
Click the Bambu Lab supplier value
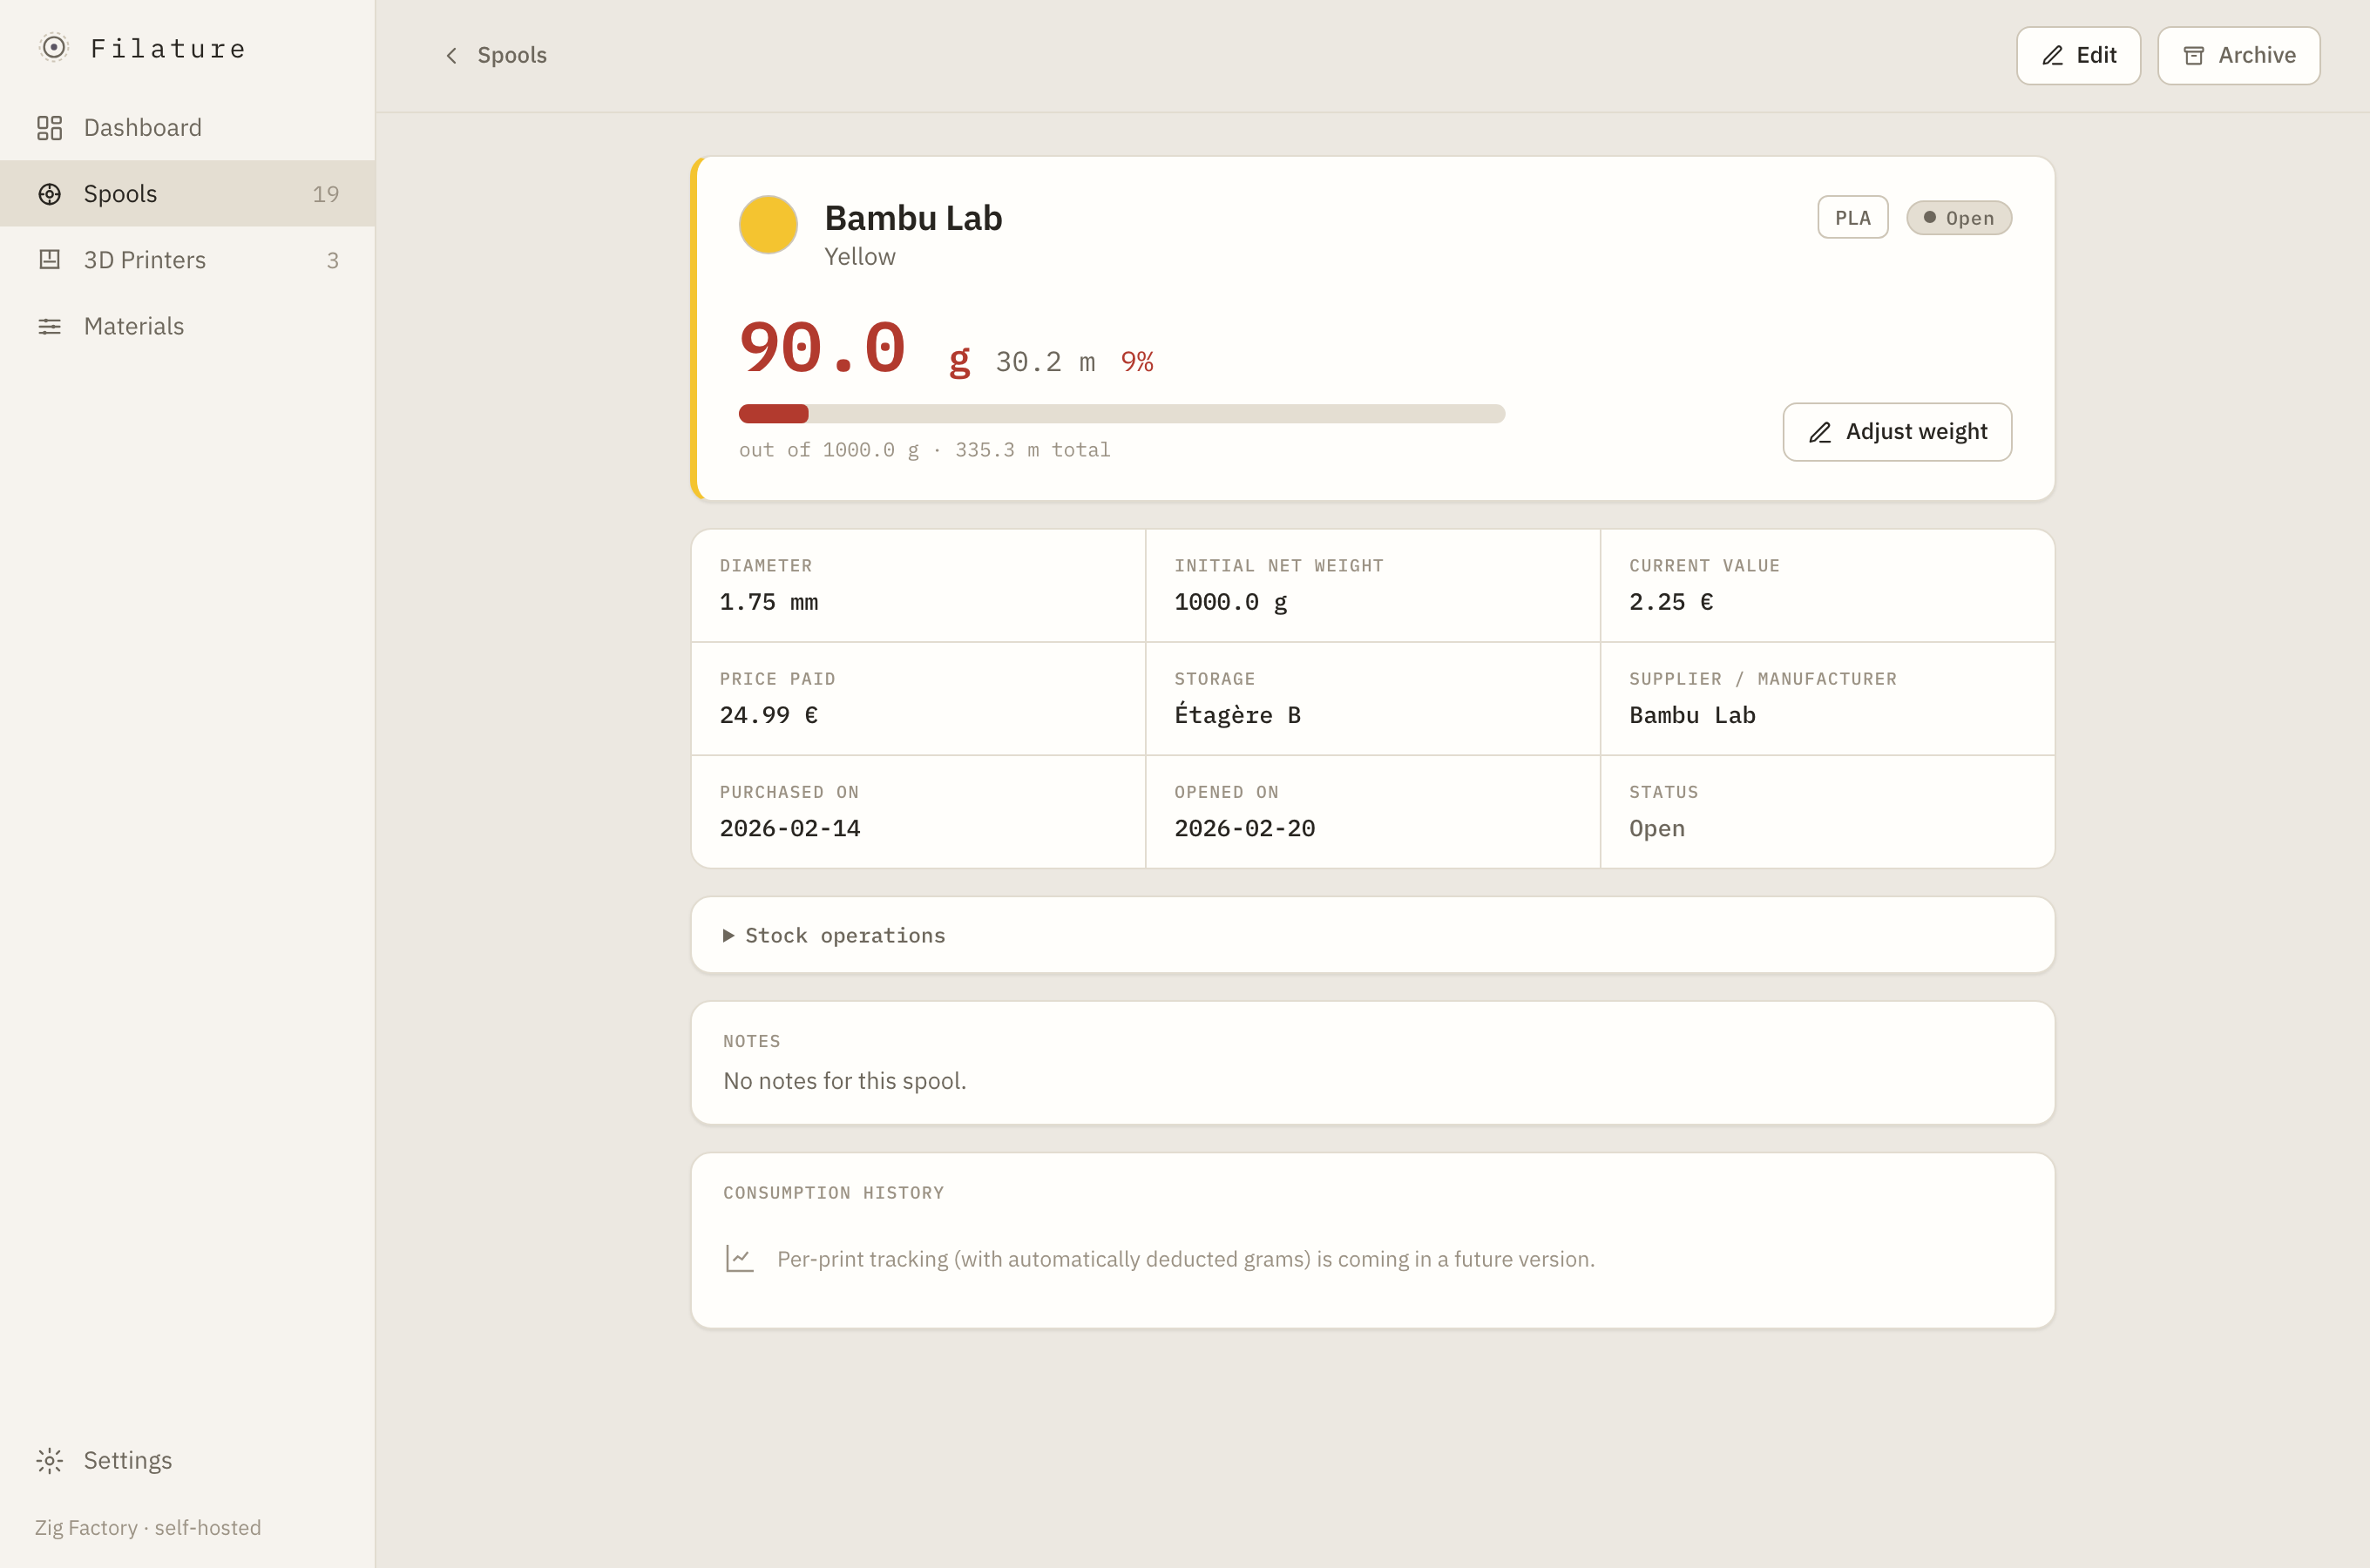[1692, 715]
